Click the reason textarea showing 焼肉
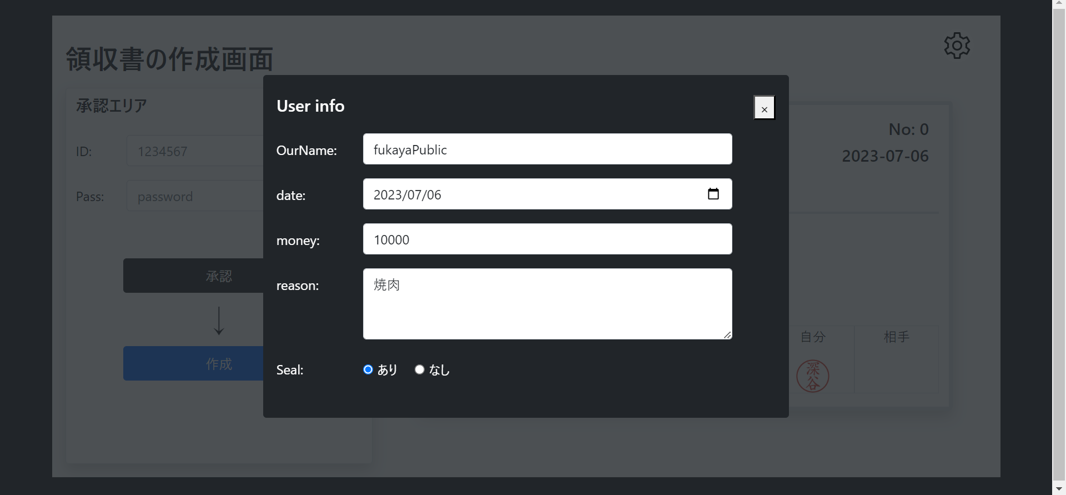Screen dimensions: 1066x495 pyautogui.click(x=547, y=304)
